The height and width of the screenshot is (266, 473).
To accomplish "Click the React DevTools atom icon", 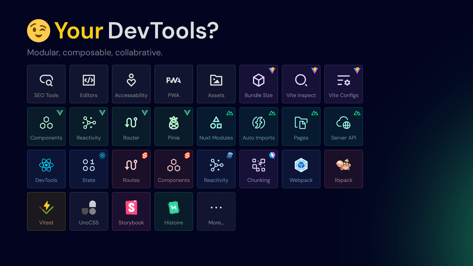I will [46, 165].
